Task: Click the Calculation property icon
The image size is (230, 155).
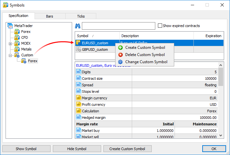Action: tap(79, 111)
